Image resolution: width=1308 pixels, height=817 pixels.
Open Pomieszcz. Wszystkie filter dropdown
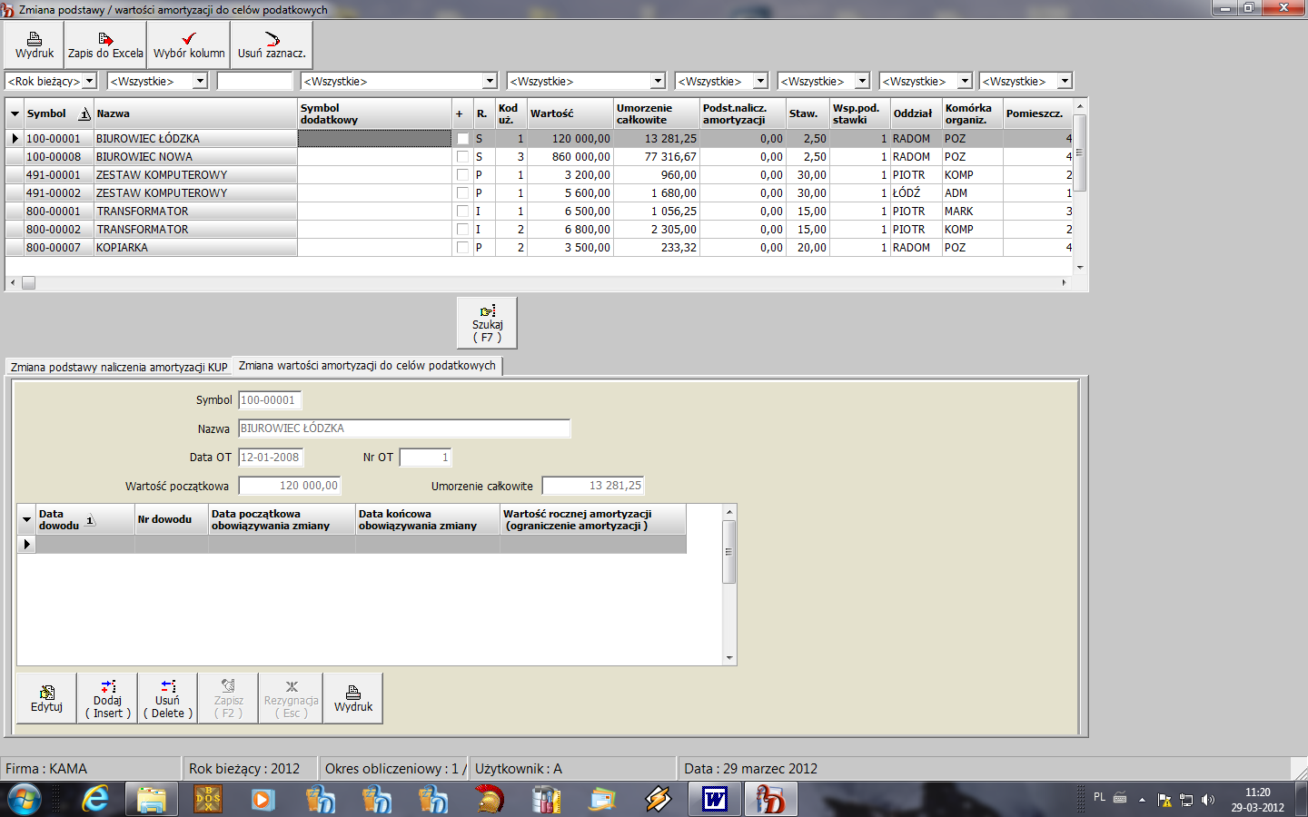[1065, 82]
